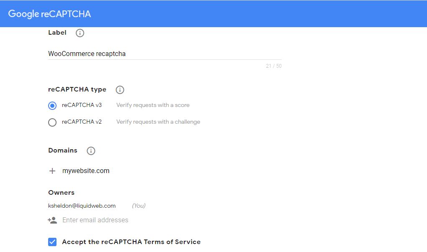Click the mywebsite.com domain entry
The image size is (427, 252).
[x=86, y=171]
